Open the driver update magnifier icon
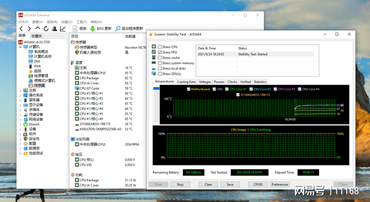The height and width of the screenshot is (202, 370). 118,29
